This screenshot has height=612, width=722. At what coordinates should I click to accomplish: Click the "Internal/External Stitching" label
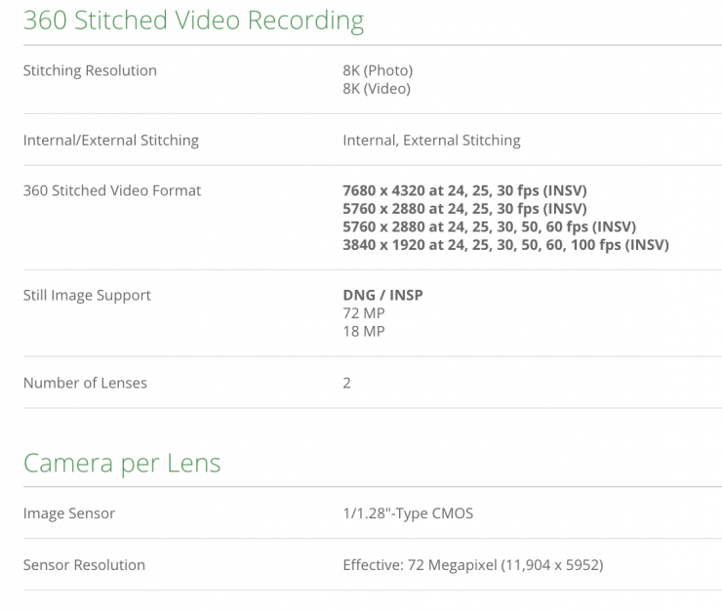(x=110, y=140)
